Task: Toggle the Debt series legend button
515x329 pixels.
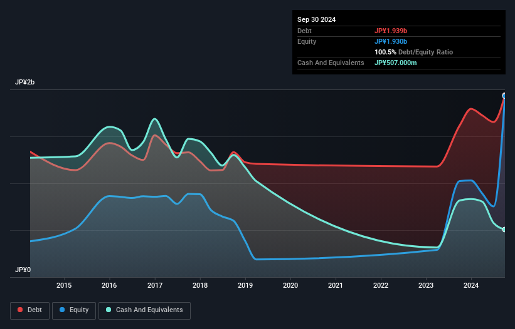Action: click(30, 310)
